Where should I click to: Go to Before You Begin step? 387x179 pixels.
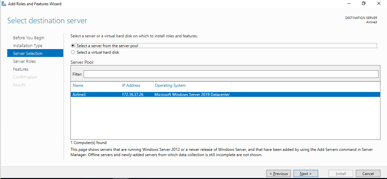[x=29, y=38]
